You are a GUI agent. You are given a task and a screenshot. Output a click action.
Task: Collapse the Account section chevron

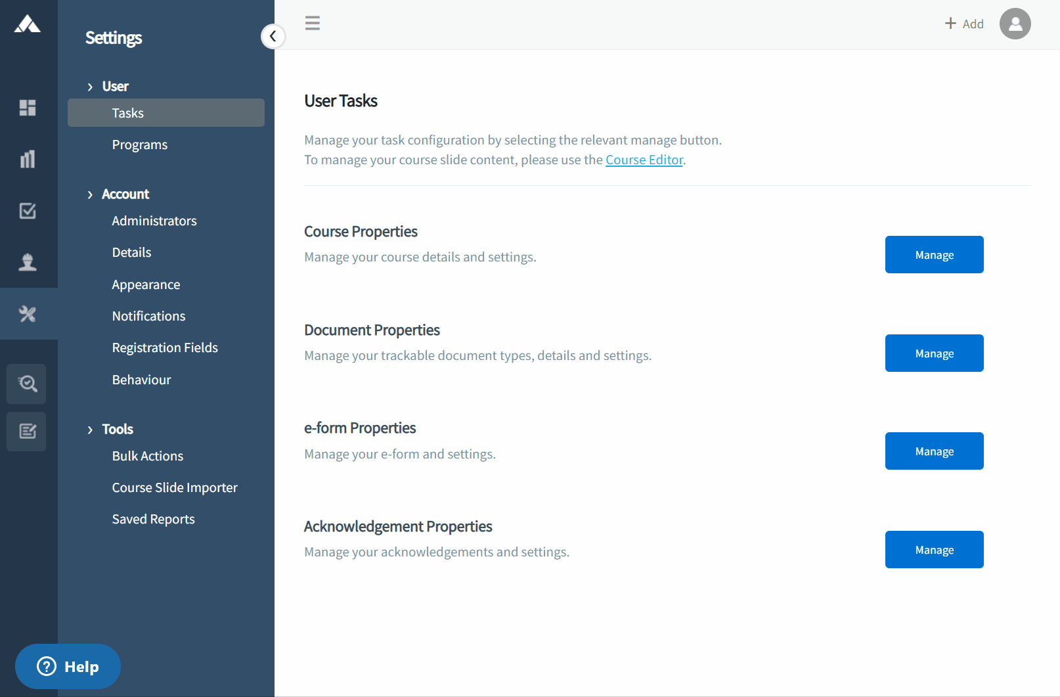90,194
